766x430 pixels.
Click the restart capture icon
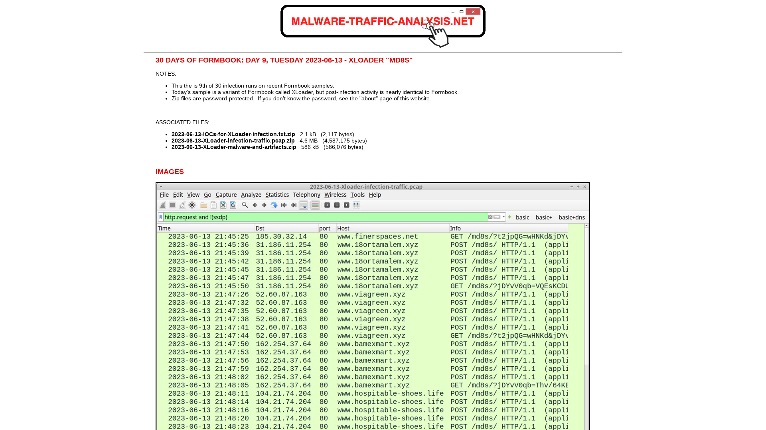(x=182, y=205)
